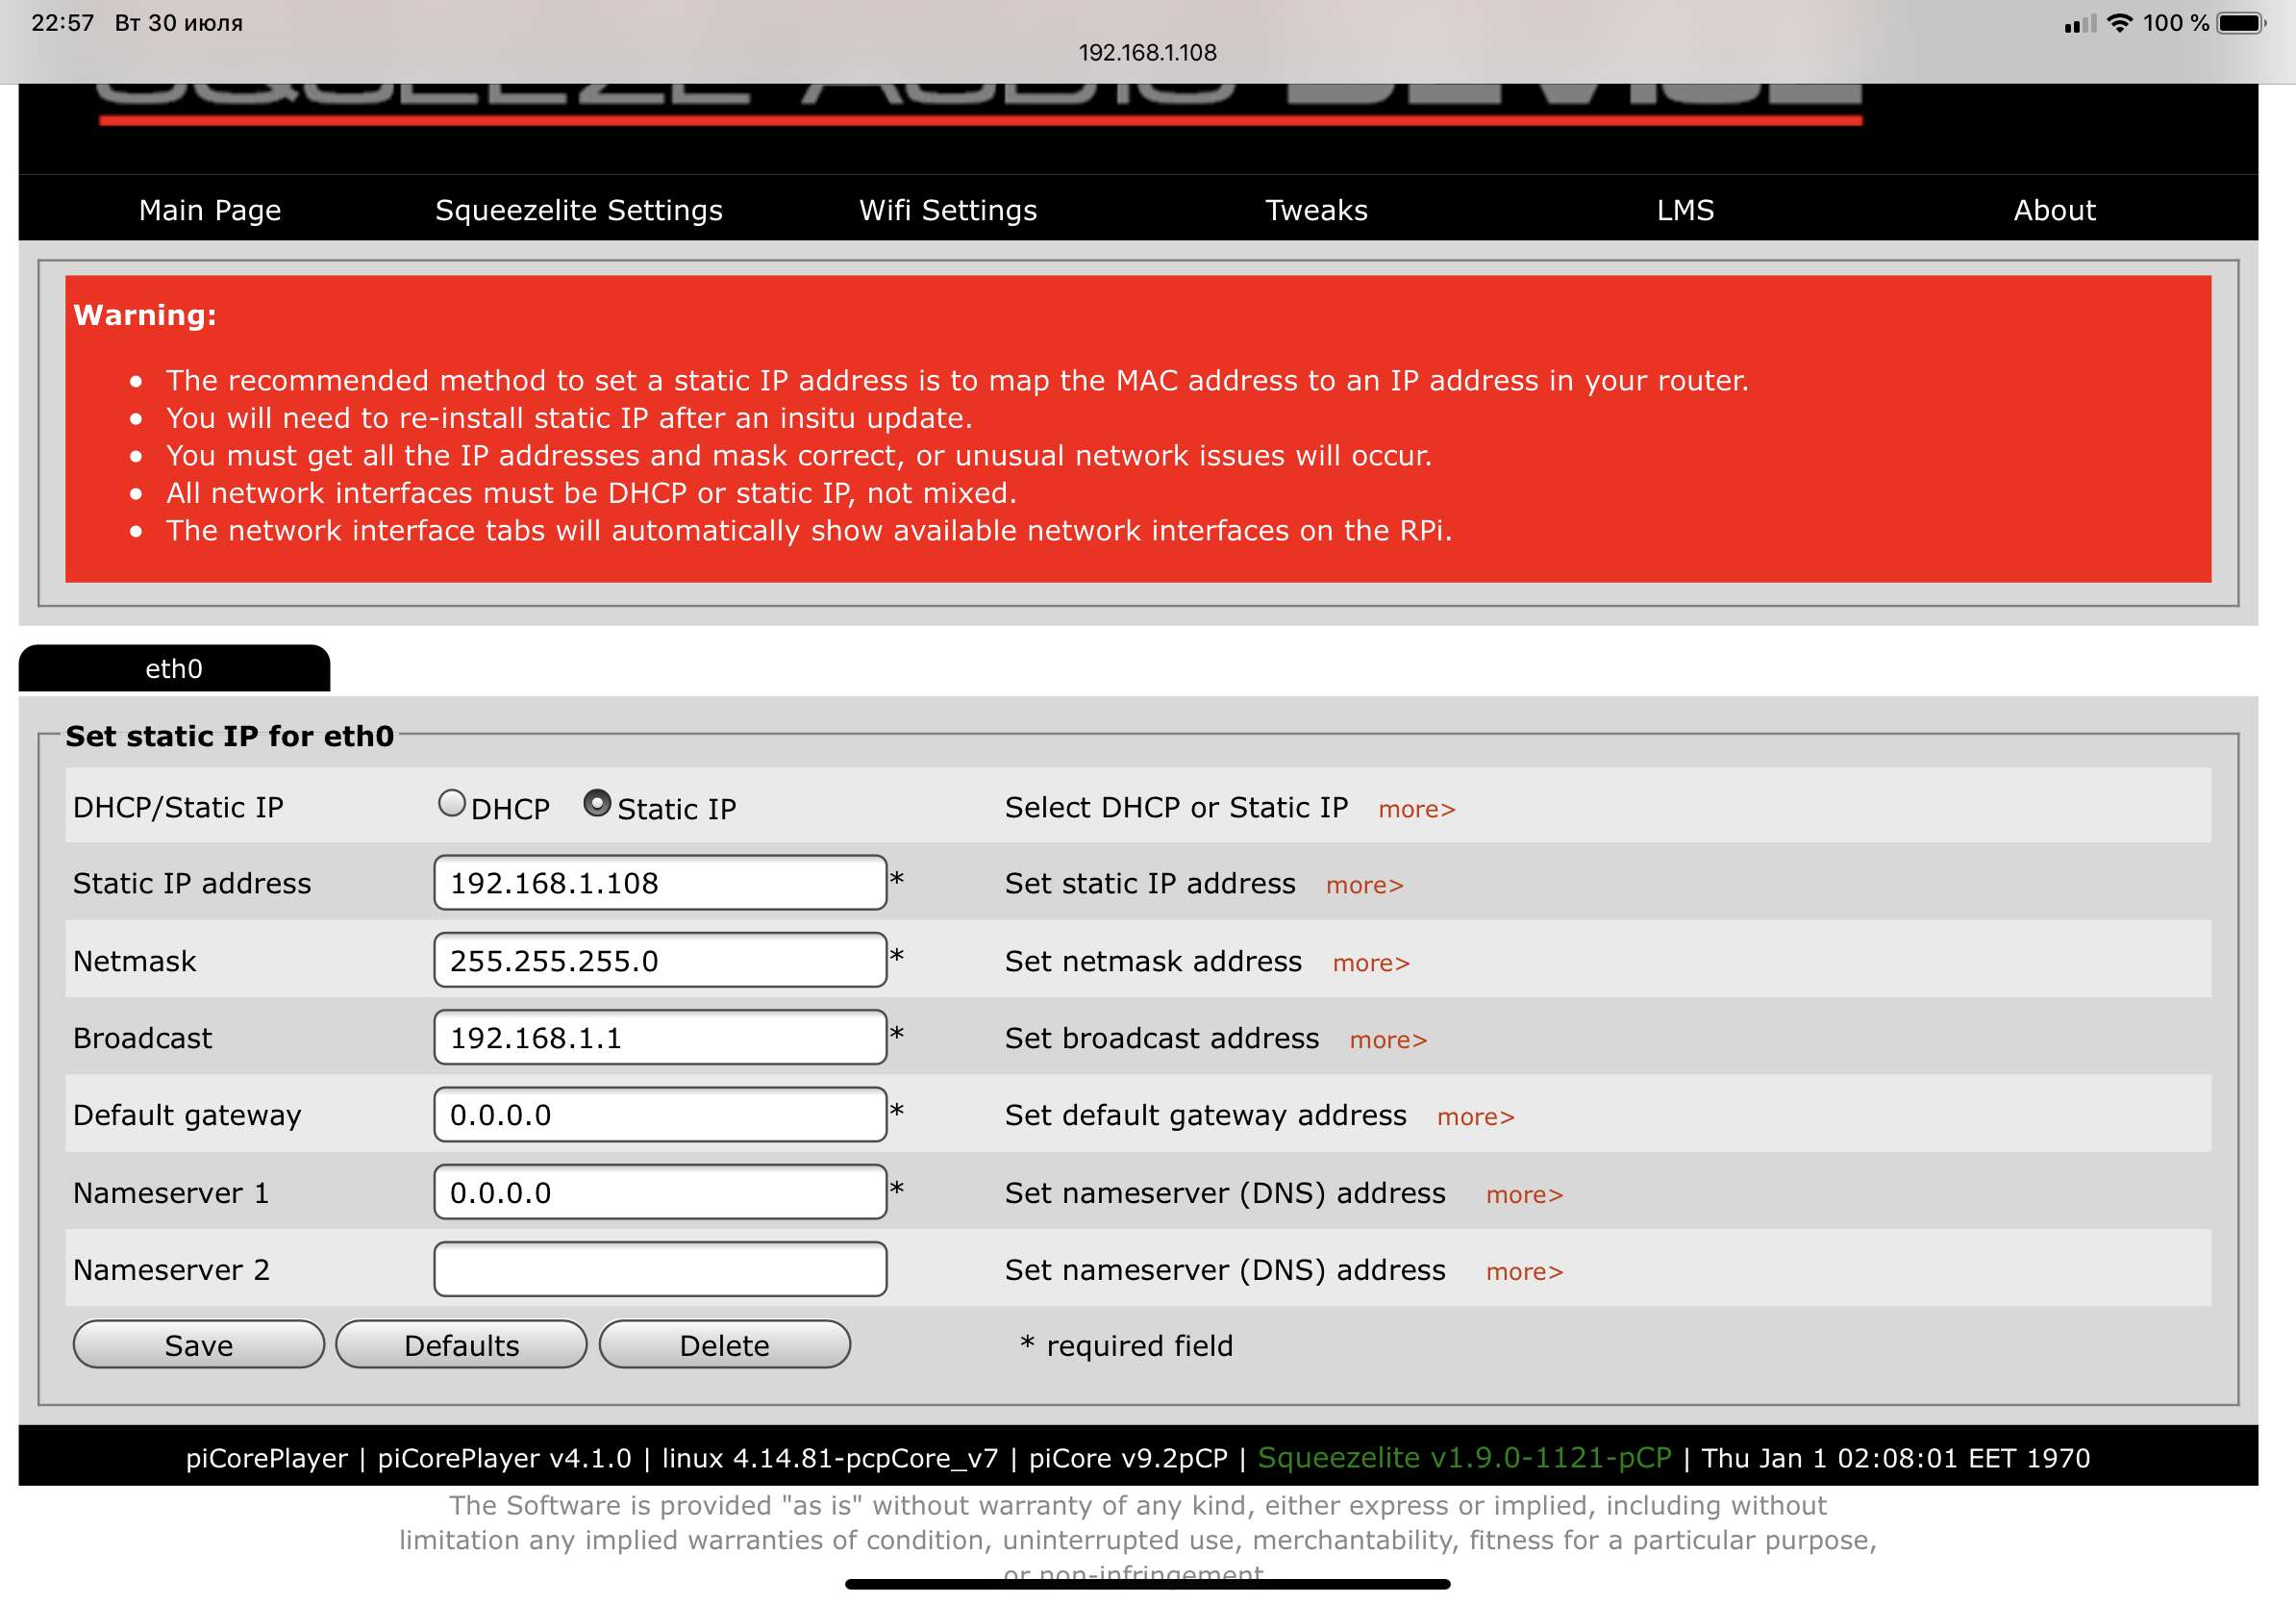The image size is (2296, 1604).
Task: Switch to the eth0 interface tab
Action: tap(174, 668)
